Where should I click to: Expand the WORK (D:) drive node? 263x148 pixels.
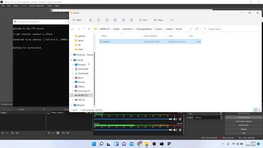coord(73,95)
